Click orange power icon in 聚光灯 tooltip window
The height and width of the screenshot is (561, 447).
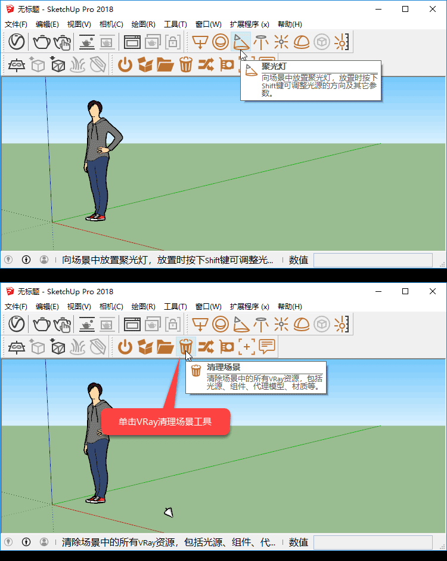(x=125, y=65)
